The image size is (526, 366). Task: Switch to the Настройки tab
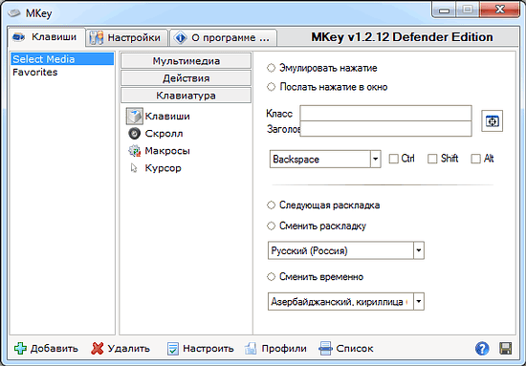click(x=126, y=37)
